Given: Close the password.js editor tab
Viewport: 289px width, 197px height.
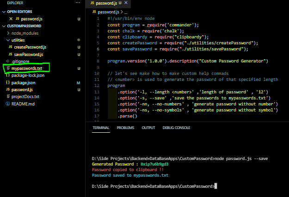Looking at the screenshot, I should click(x=126, y=3).
